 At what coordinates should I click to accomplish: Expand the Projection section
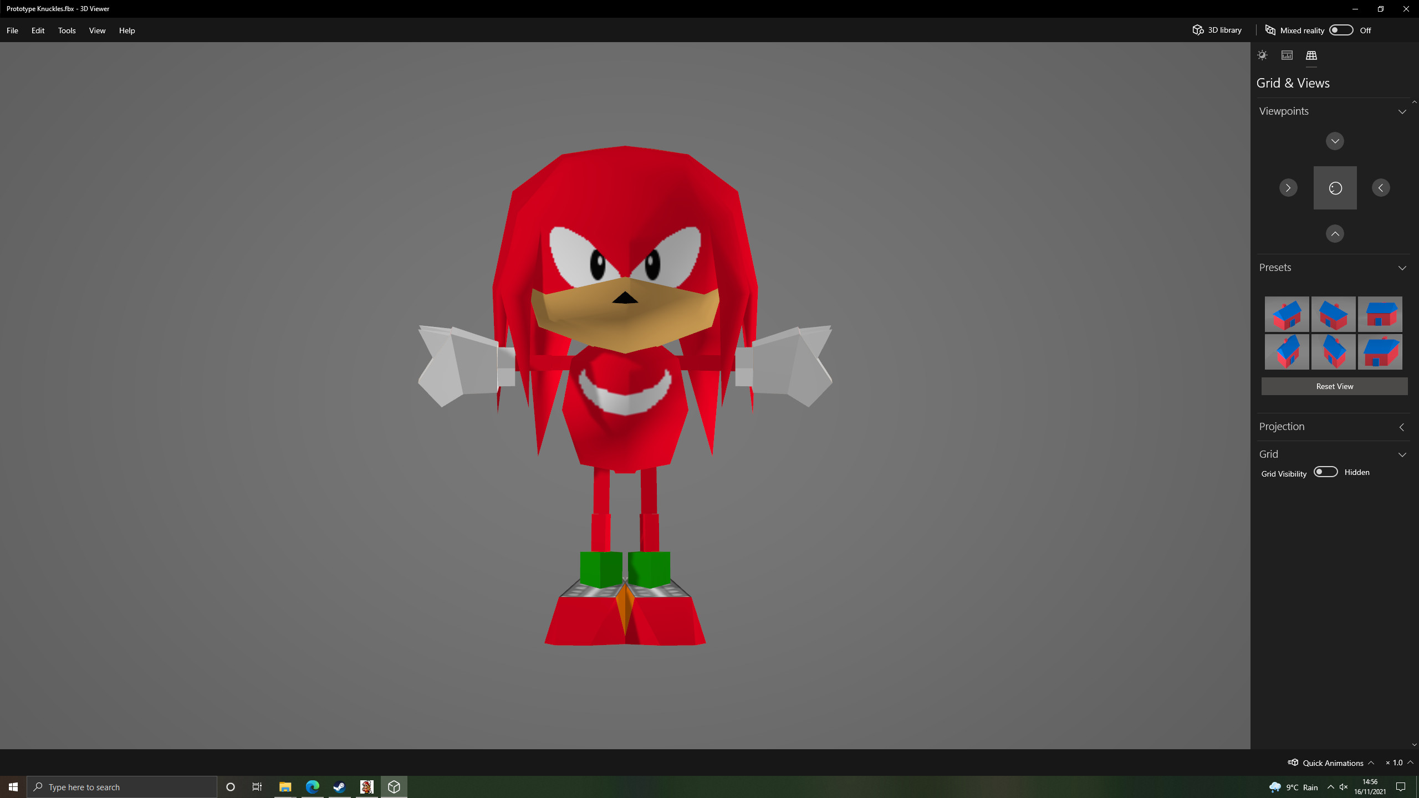[x=1402, y=427]
